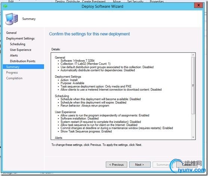Click 'Confirm the settings for this new deployment' heading
The width and height of the screenshot is (208, 176).
89,34
